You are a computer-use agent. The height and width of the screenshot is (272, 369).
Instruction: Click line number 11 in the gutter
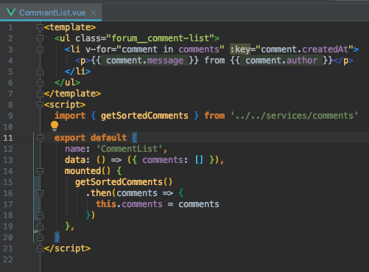[x=8, y=138]
